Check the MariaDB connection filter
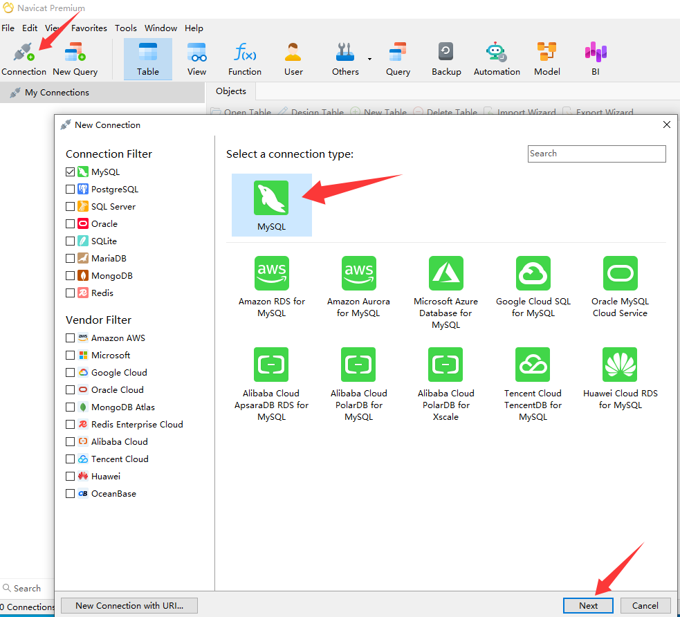 [71, 259]
